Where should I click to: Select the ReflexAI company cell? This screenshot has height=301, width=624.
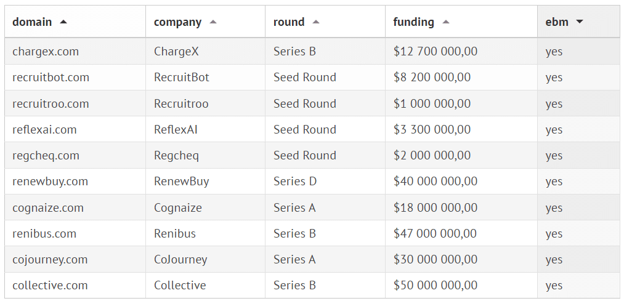(176, 129)
